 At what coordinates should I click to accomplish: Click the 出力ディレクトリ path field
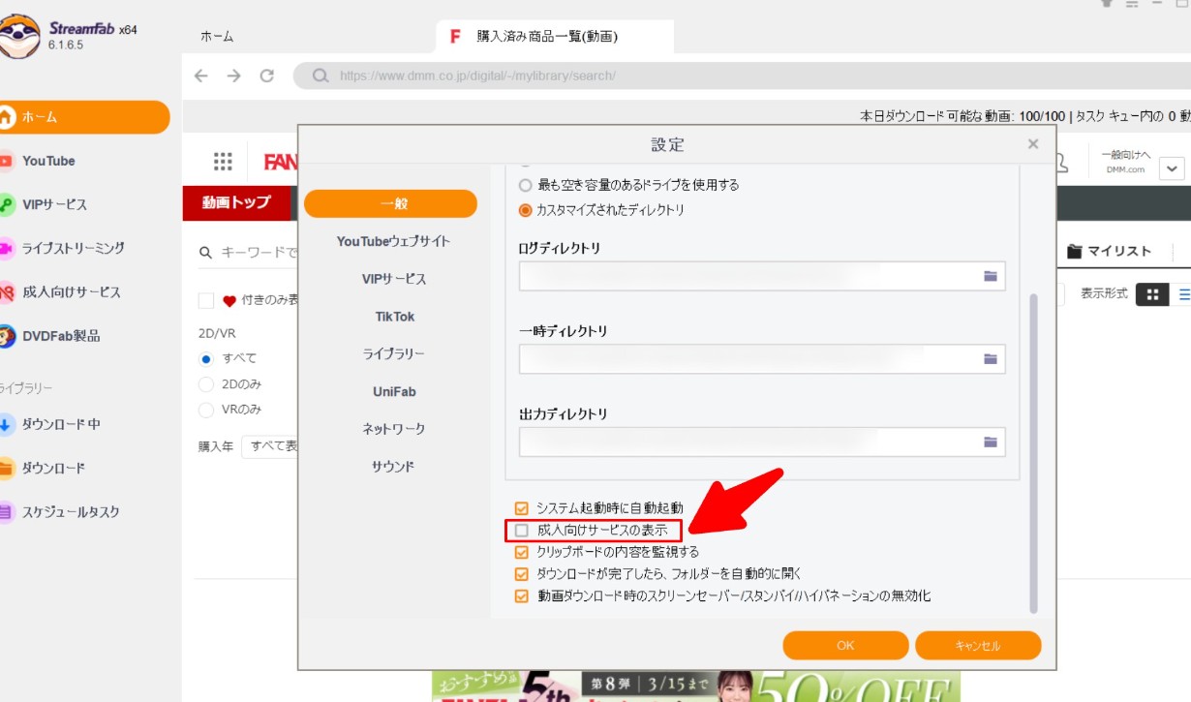coord(762,442)
